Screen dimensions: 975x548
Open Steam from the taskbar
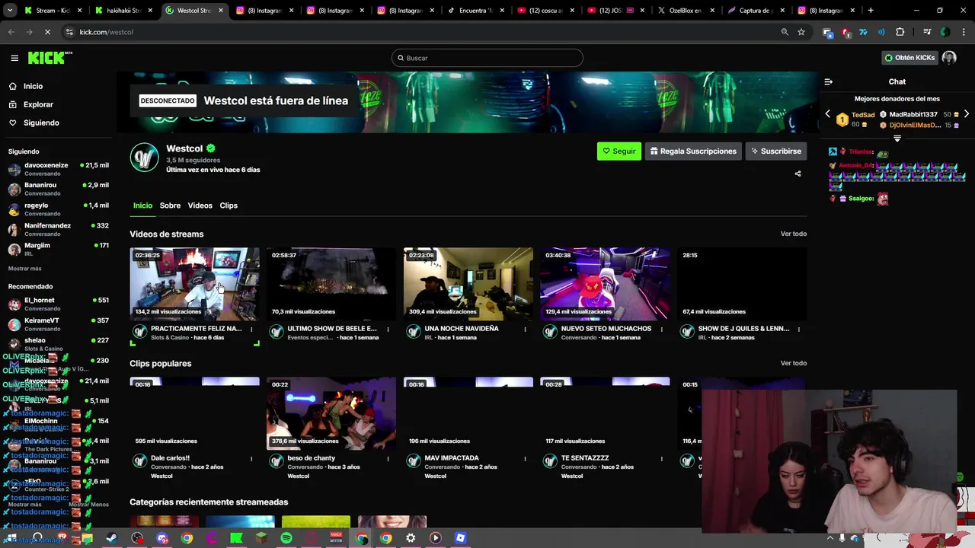click(112, 538)
